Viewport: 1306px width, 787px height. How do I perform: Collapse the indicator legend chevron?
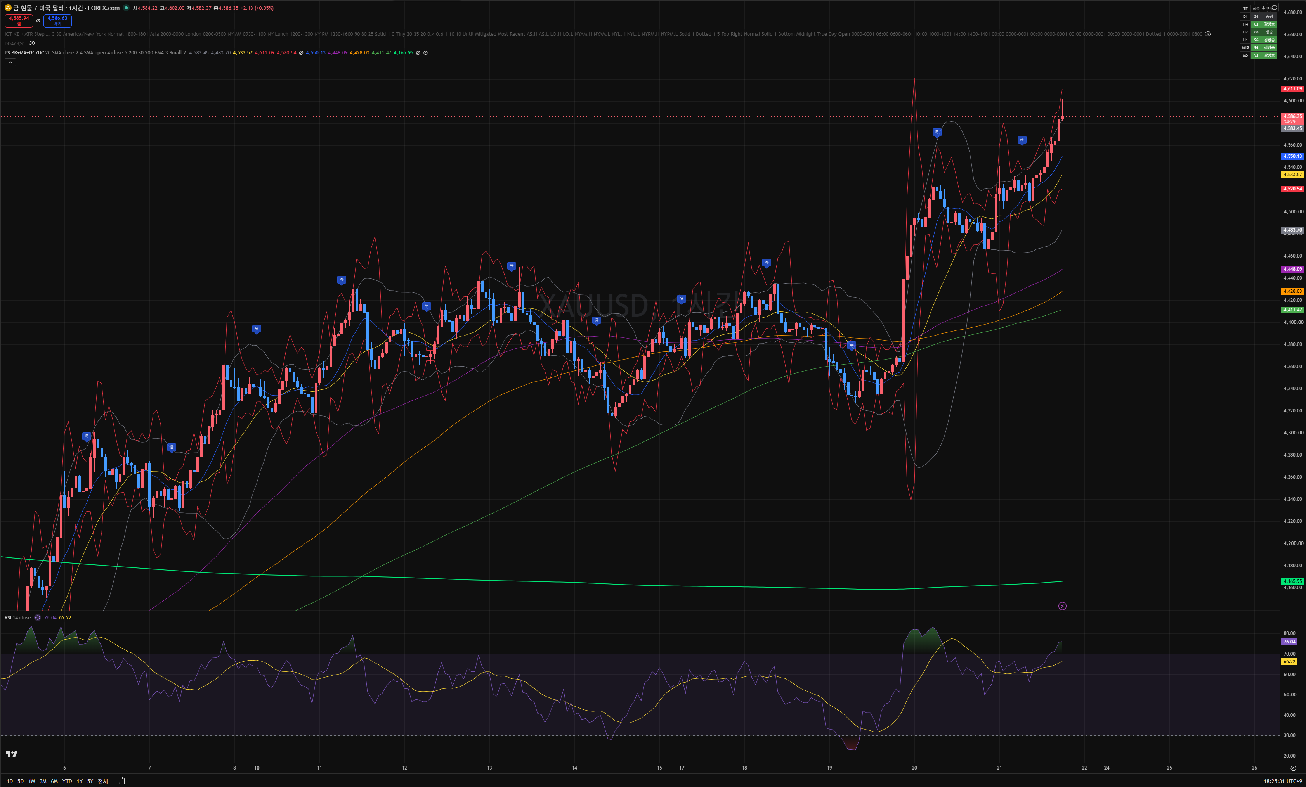10,62
